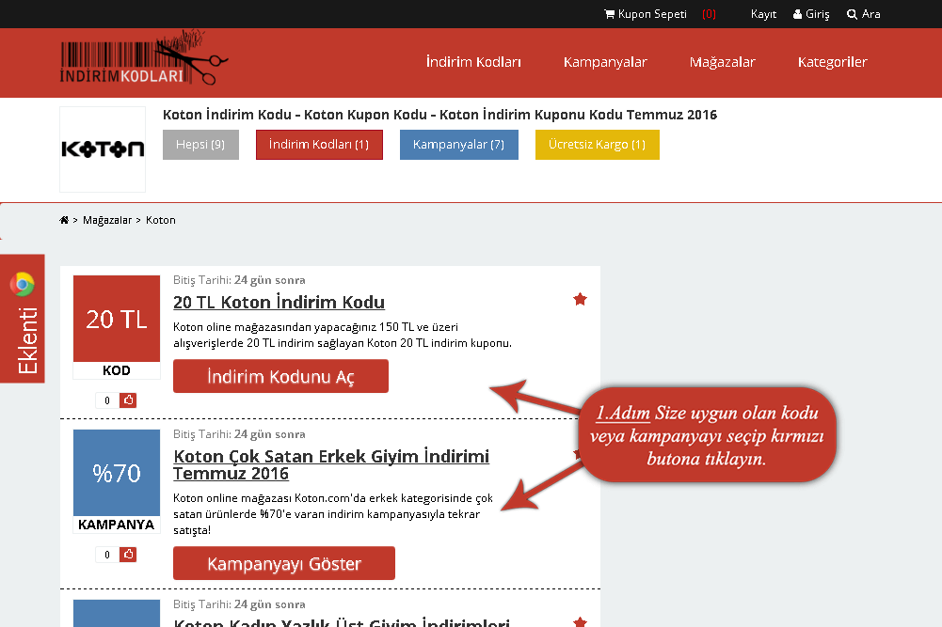Select the Ücretsiz Kargo (1) filter tab
This screenshot has height=627, width=942.
[598, 145]
